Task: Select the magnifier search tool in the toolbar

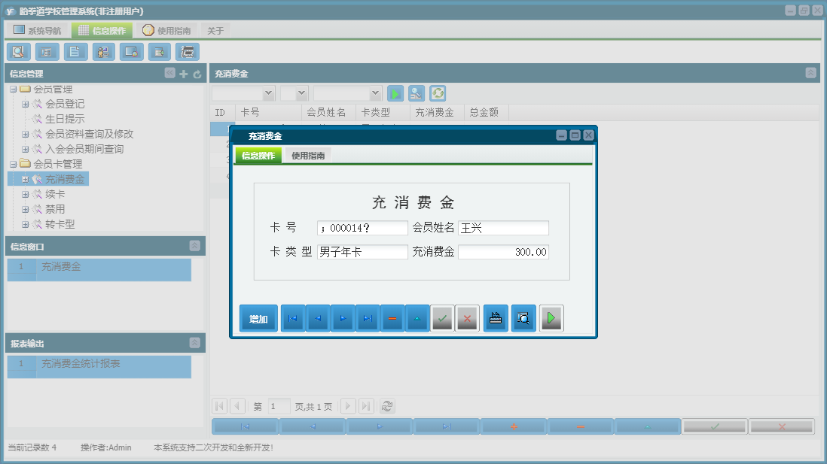Action: (18, 51)
